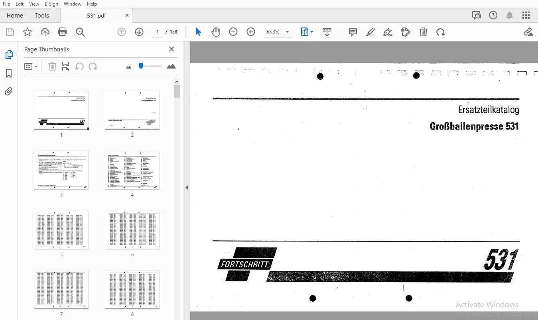Open the question mark help icon
Screen dimensions: 538x320
click(493, 16)
